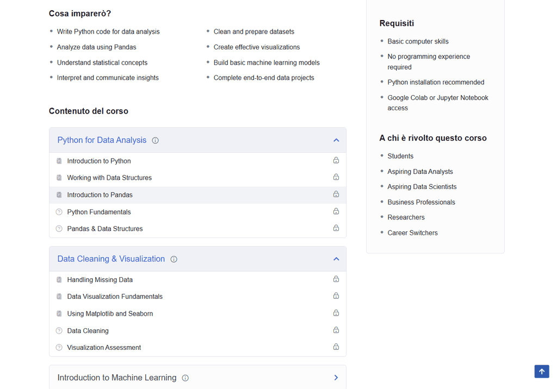The height and width of the screenshot is (389, 557).
Task: Click info icon next to Data Cleaning & Visualization
Action: click(x=174, y=260)
